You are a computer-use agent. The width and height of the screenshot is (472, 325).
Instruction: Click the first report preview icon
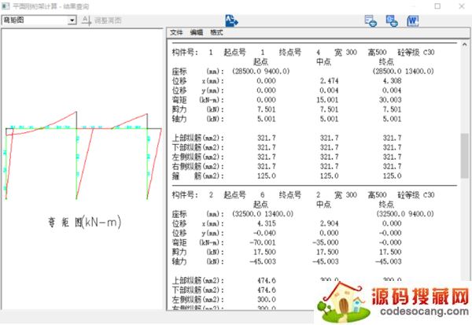[371, 20]
